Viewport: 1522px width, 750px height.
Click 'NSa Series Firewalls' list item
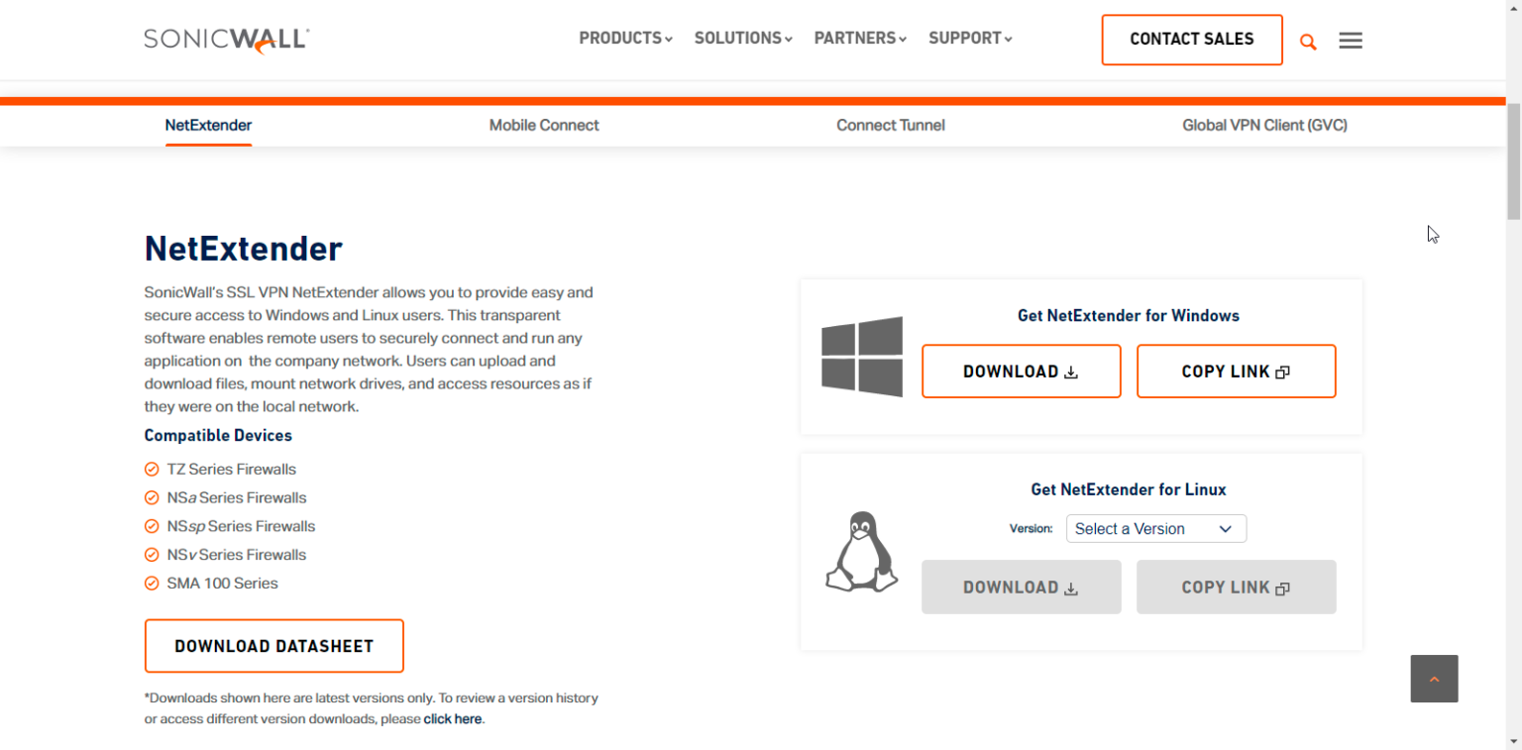tap(237, 497)
